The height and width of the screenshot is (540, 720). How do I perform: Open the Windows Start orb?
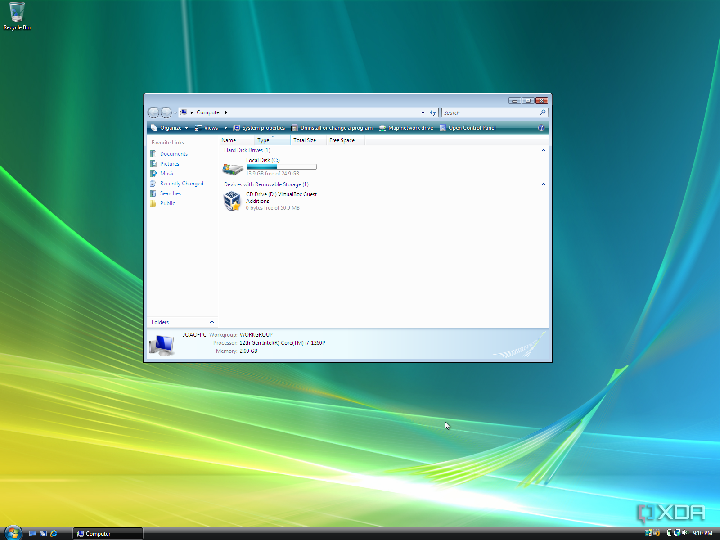(x=13, y=533)
